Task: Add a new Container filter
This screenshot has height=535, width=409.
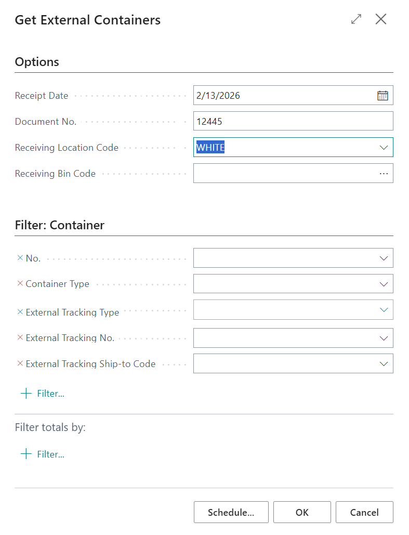Action: pyautogui.click(x=43, y=394)
